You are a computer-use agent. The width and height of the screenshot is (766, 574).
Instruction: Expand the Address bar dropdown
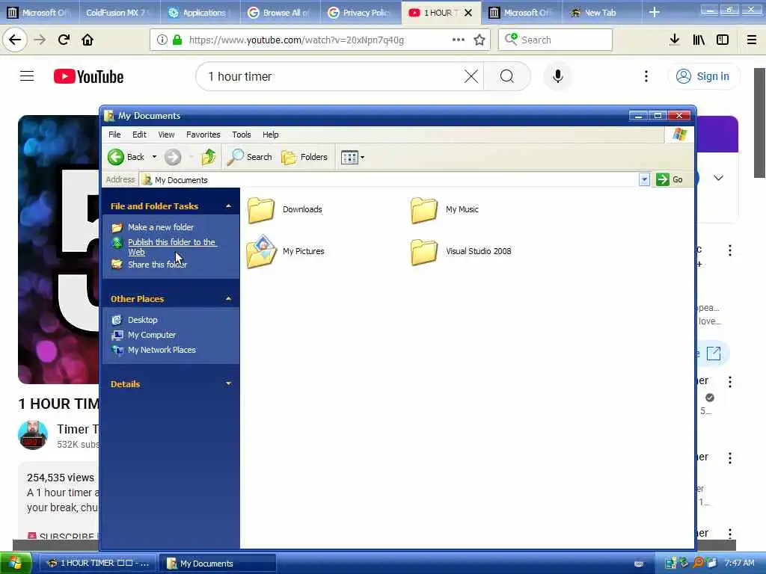[644, 179]
